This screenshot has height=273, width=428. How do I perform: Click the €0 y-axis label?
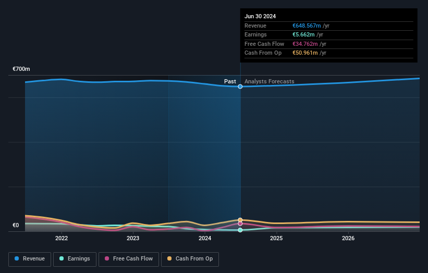coord(16,225)
